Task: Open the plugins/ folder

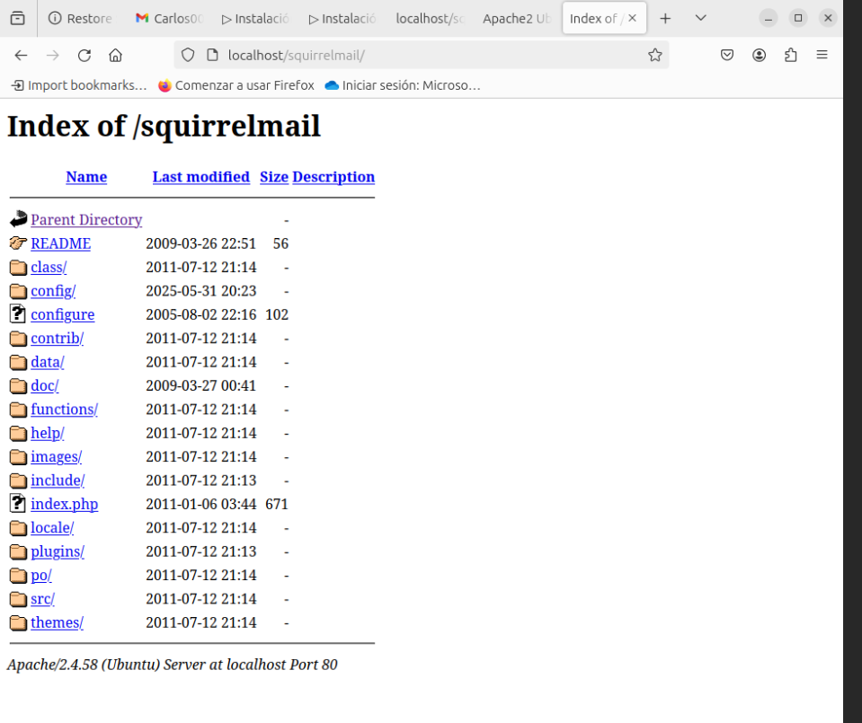Action: pyautogui.click(x=58, y=551)
